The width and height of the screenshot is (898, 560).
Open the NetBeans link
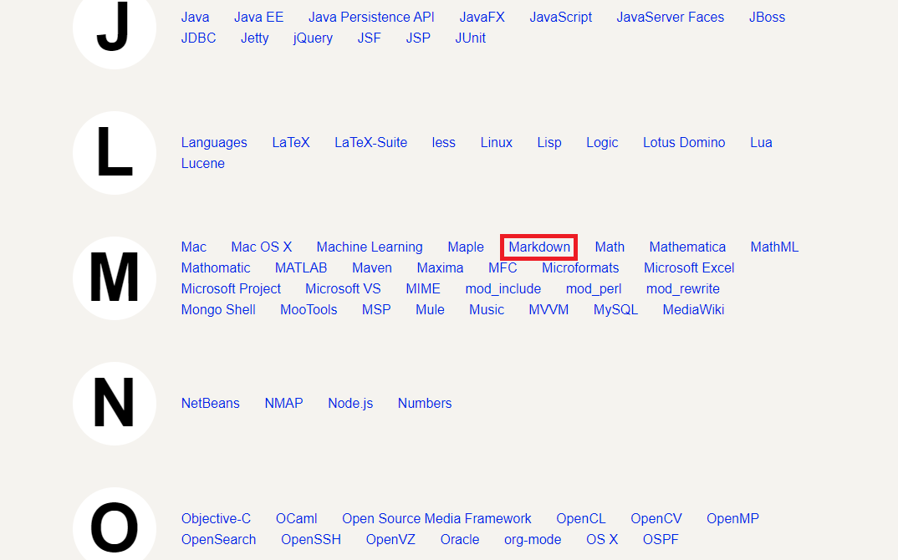point(210,403)
